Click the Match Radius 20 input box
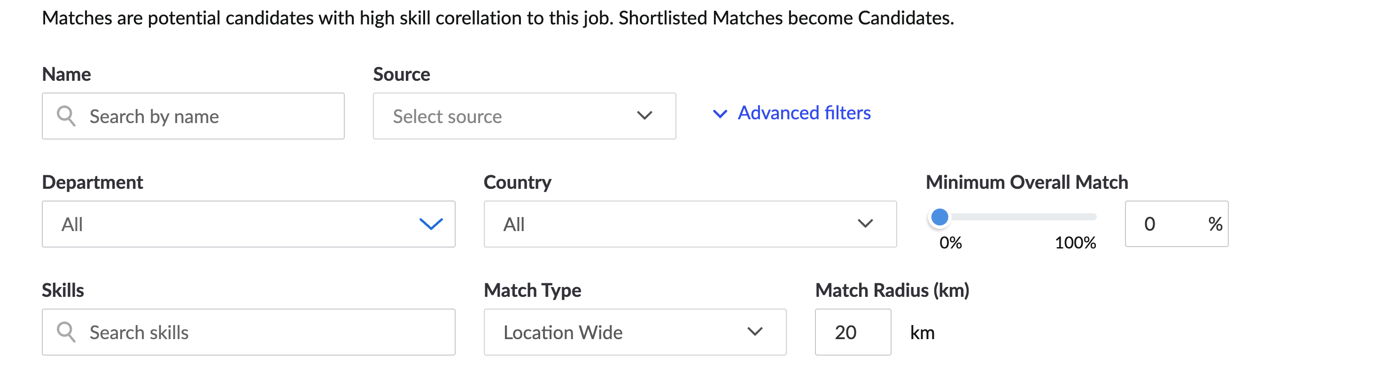The image size is (1396, 372). click(x=853, y=332)
